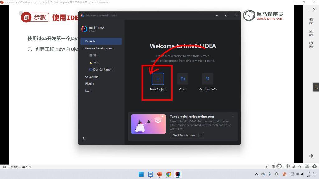Click the slide count text '幻灯片 第10张, 共23张'

coord(17,167)
